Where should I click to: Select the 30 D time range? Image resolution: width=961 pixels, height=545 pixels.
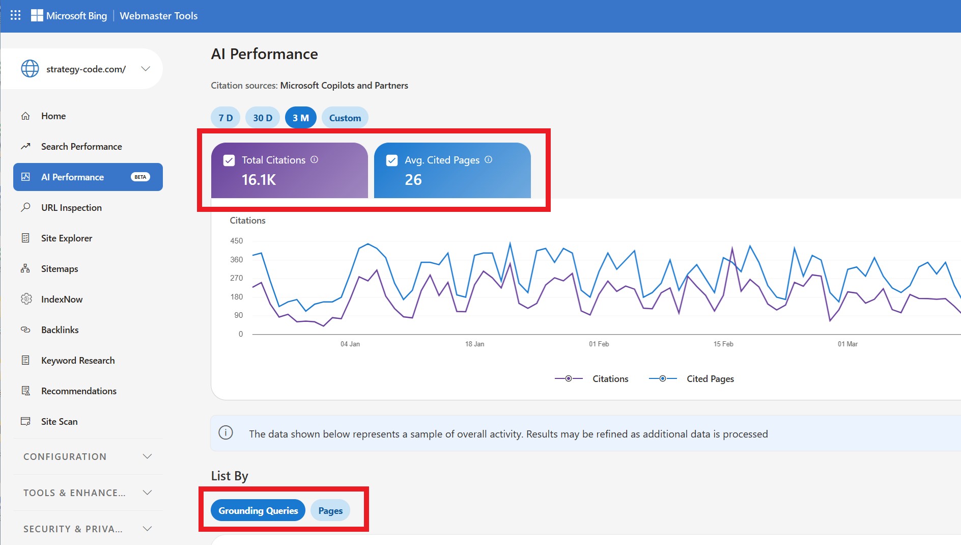click(x=263, y=118)
